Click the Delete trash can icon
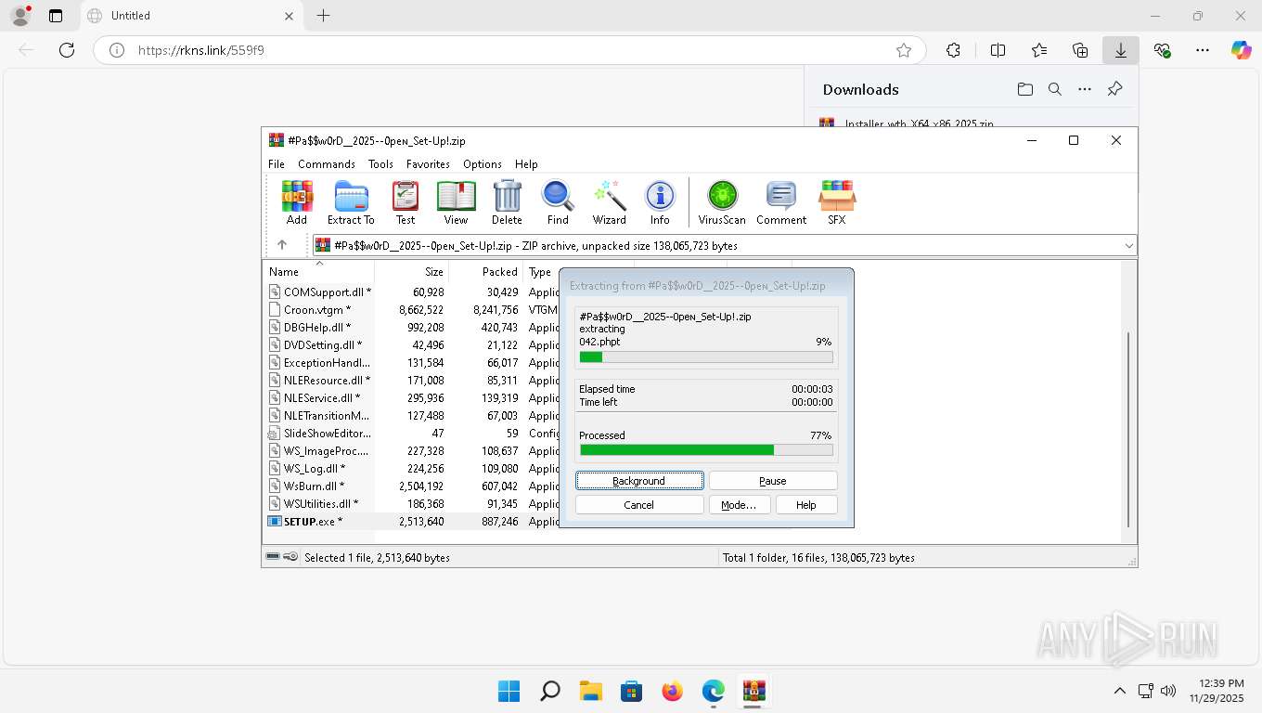Viewport: 1262px width, 713px height. pyautogui.click(x=507, y=202)
